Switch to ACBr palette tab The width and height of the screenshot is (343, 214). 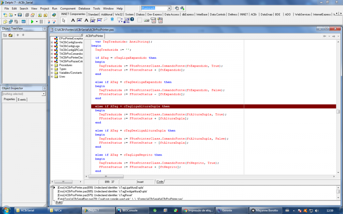click(254, 14)
